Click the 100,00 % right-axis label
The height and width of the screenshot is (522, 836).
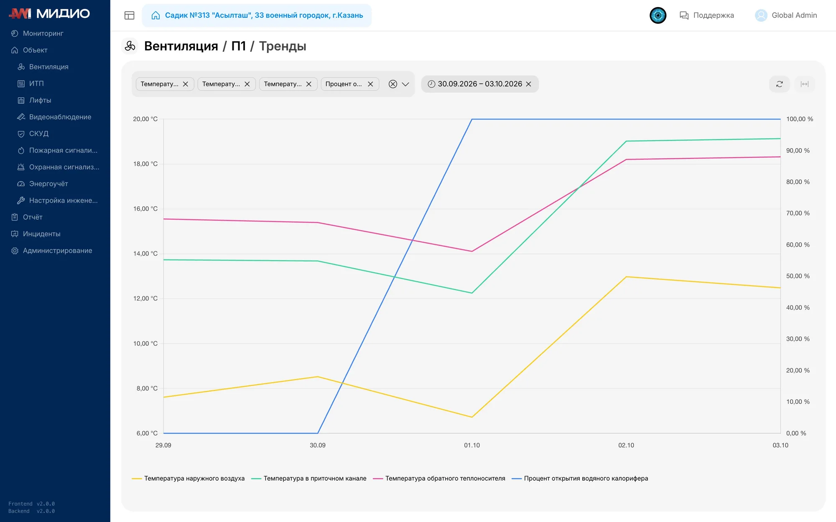click(x=800, y=119)
